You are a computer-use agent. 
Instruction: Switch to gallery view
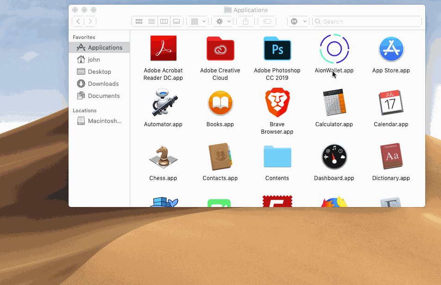point(176,21)
